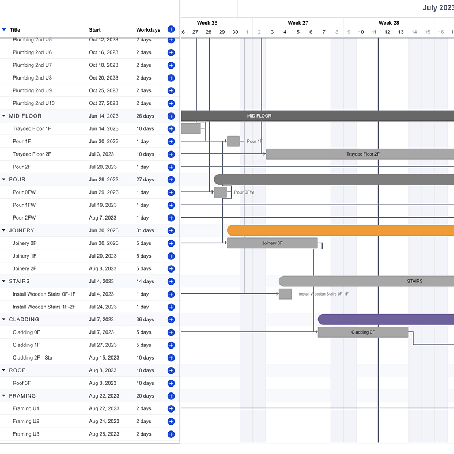Click the plus icon on Plumbing 2nd U10 row

[171, 104]
